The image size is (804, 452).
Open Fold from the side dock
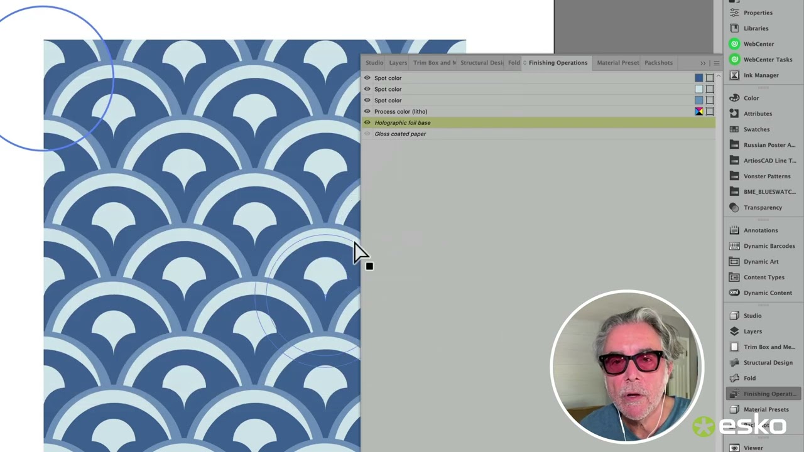pyautogui.click(x=743, y=379)
